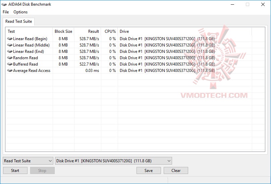Screen dimensions: 271x184
Task: Open the Disk Drive #1 selection dropdown
Action: click(x=113, y=161)
